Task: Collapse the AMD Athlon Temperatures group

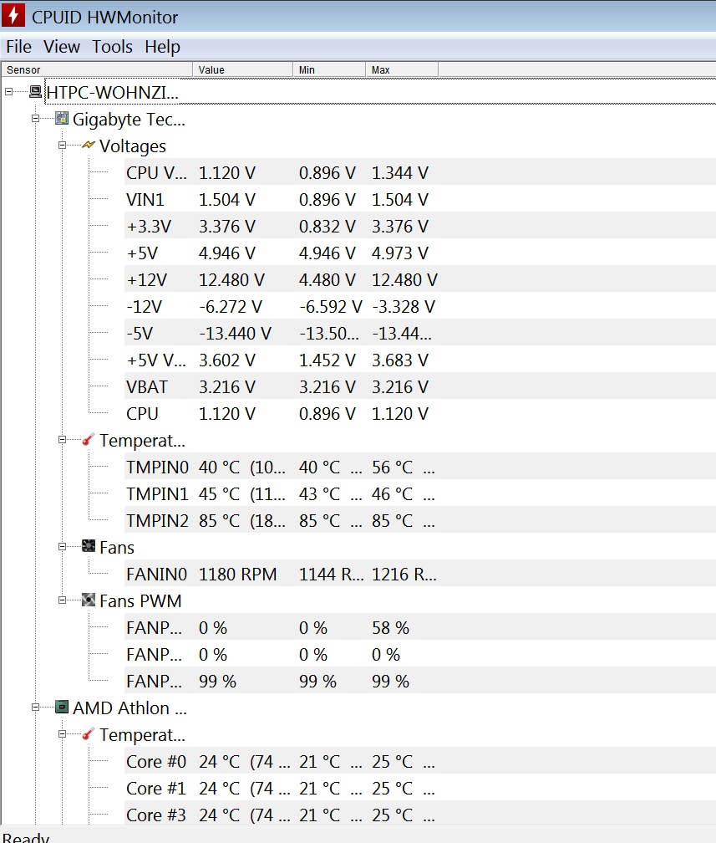Action: tap(63, 734)
